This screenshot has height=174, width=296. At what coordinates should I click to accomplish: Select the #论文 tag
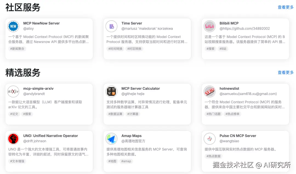(x=14, y=114)
